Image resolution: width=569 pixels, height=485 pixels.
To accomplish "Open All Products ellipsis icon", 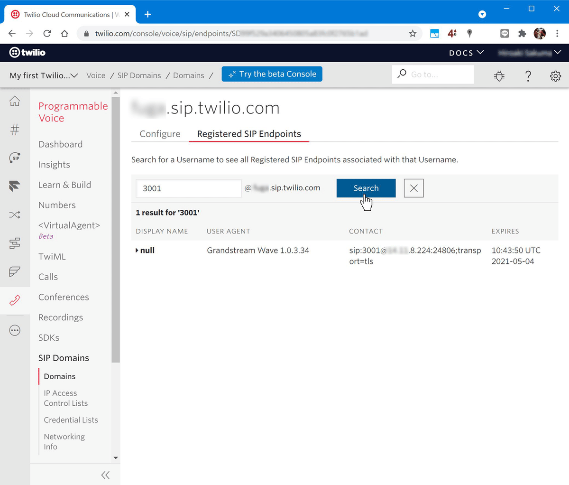I will click(15, 330).
